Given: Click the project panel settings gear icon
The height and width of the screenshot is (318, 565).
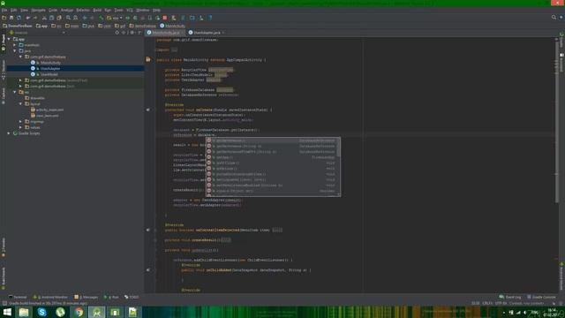Looking at the screenshot, I should pos(132,33).
